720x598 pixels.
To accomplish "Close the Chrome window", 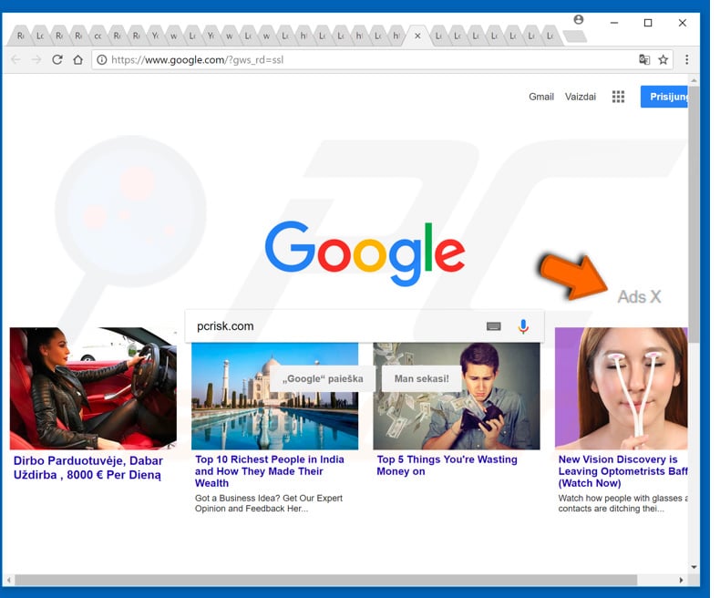I will point(683,23).
